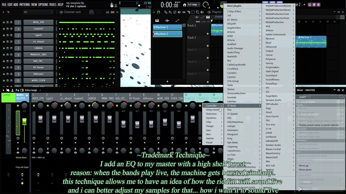
Task: Select the Playlist draw pencil tool
Action: pyautogui.click(x=166, y=12)
